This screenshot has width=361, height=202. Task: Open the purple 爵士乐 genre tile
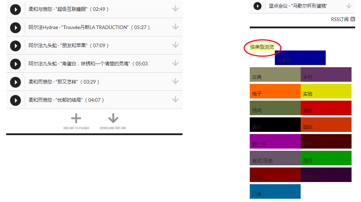275,141
